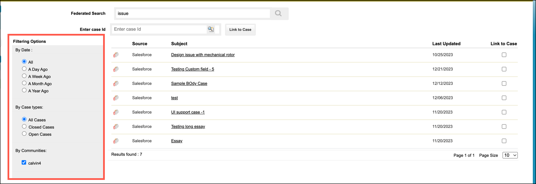Click Page 1 of 1 text
536x184 pixels.
[x=464, y=155]
